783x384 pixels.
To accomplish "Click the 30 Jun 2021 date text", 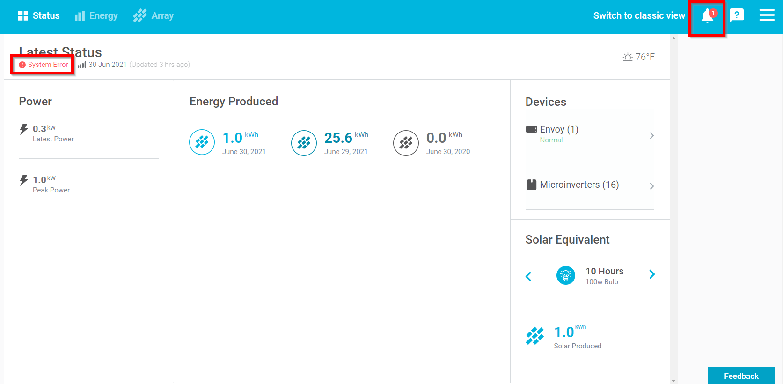I will point(108,65).
